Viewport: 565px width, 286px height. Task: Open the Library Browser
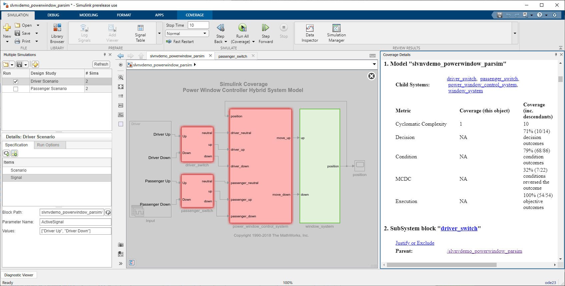point(57,33)
